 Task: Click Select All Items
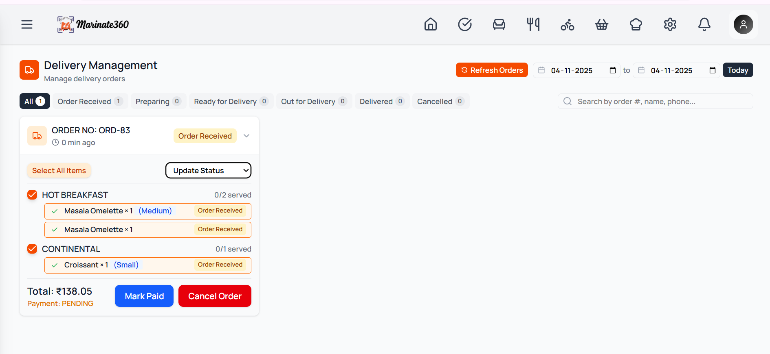click(59, 170)
